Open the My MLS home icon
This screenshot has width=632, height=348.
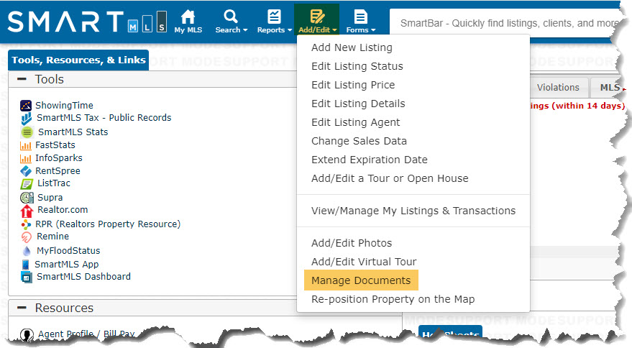click(188, 17)
